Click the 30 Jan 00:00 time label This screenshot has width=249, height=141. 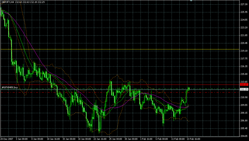(x=131, y=139)
